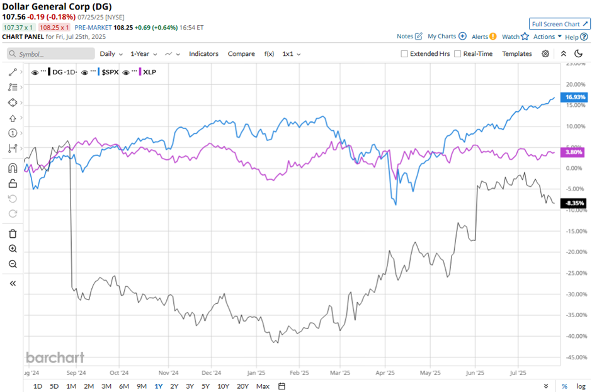Open the Actions dropdown
This screenshot has width=592, height=392.
(x=547, y=36)
